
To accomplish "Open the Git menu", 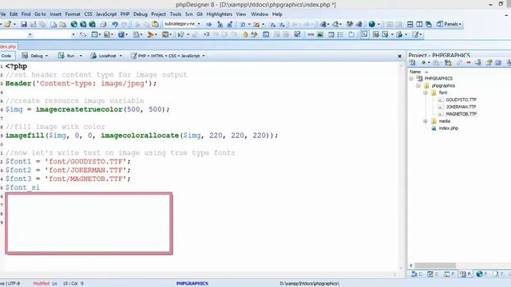I will (200, 14).
